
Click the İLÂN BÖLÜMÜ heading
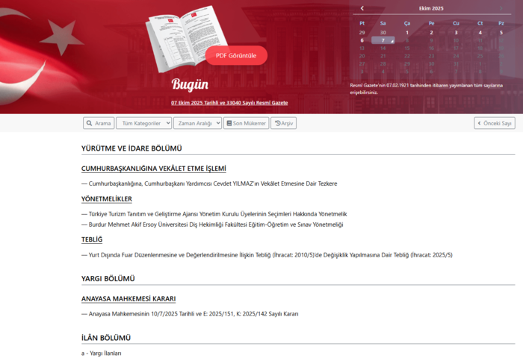(x=106, y=338)
